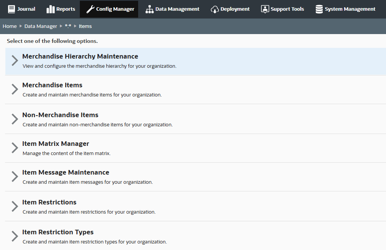Expand the Item Restrictions entry

49,206
